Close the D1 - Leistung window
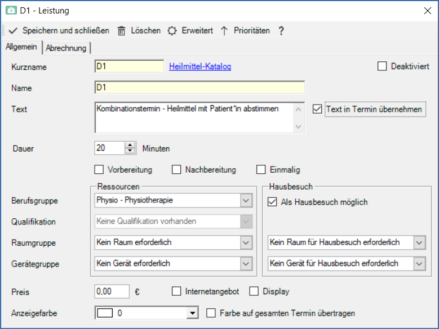 [427, 10]
